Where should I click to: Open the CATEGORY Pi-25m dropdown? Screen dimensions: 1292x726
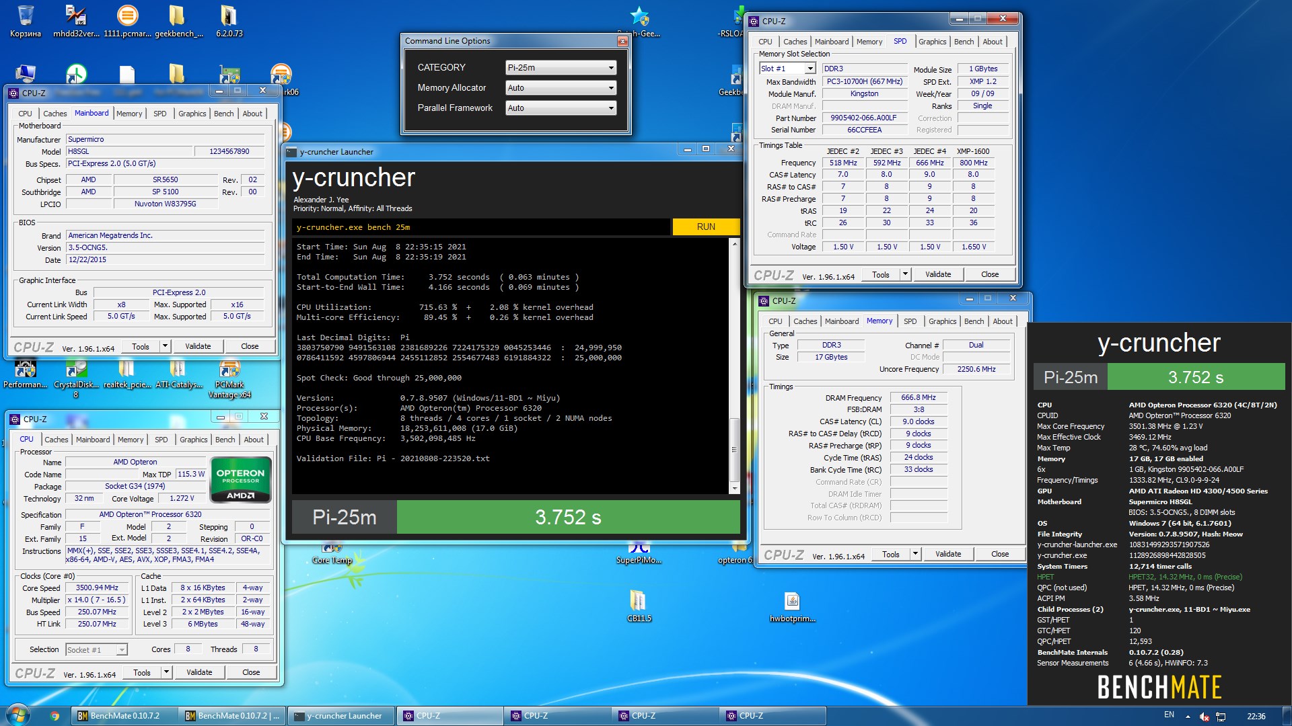[561, 67]
